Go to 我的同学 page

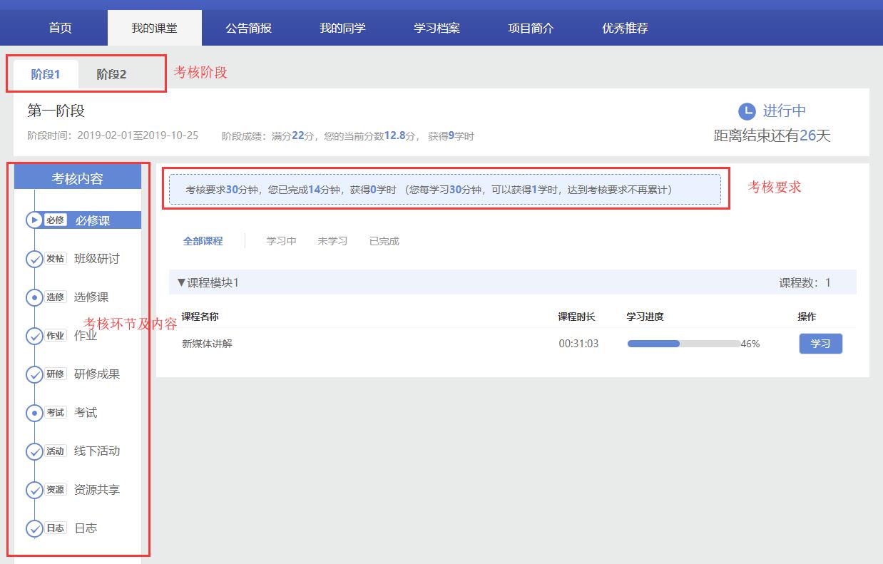(x=343, y=29)
